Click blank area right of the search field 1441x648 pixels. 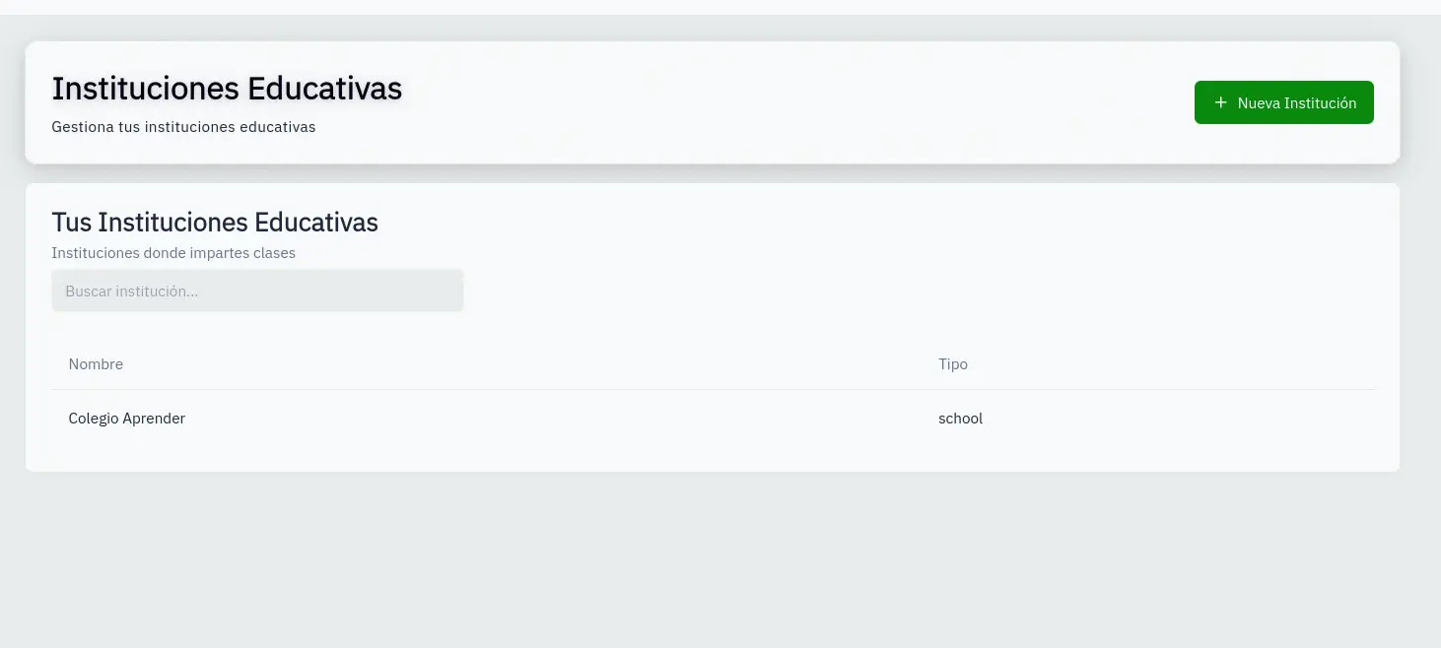point(887,292)
